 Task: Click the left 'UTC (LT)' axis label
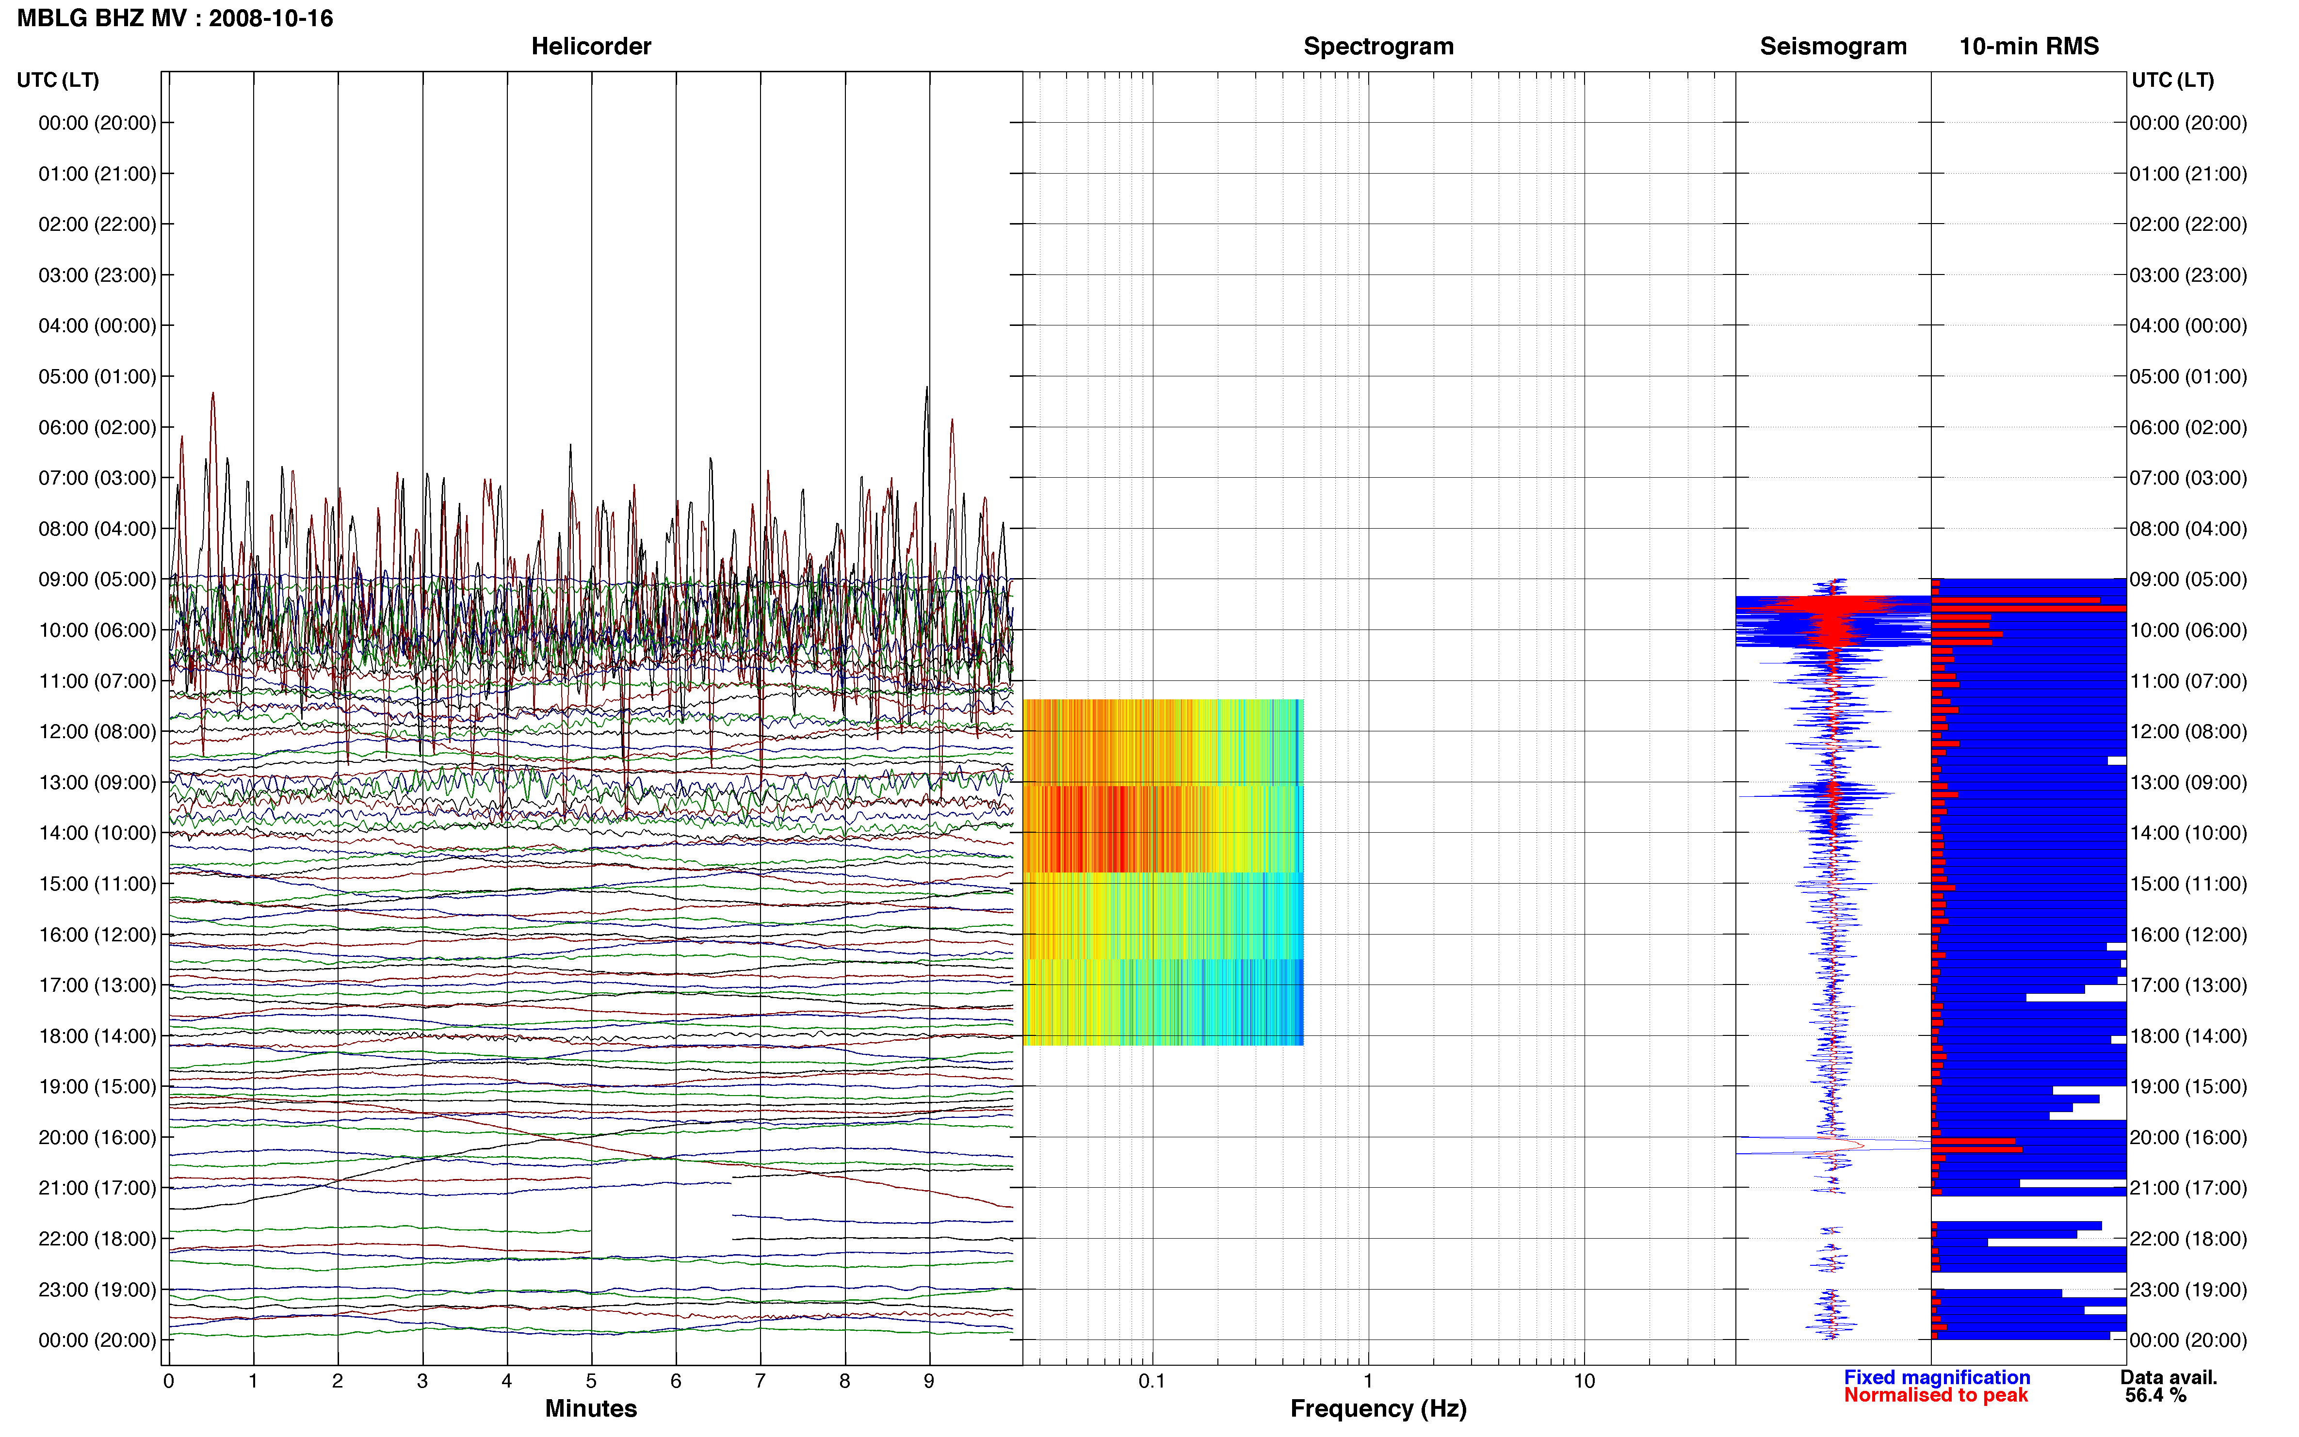pos(58,80)
